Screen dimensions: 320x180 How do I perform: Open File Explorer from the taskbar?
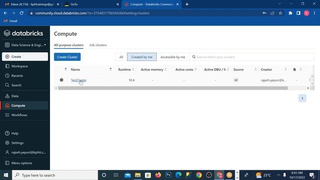coord(138,175)
